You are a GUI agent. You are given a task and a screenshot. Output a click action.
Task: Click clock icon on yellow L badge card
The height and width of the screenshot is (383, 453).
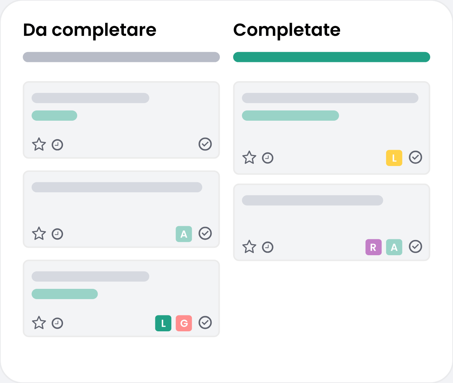coord(268,158)
